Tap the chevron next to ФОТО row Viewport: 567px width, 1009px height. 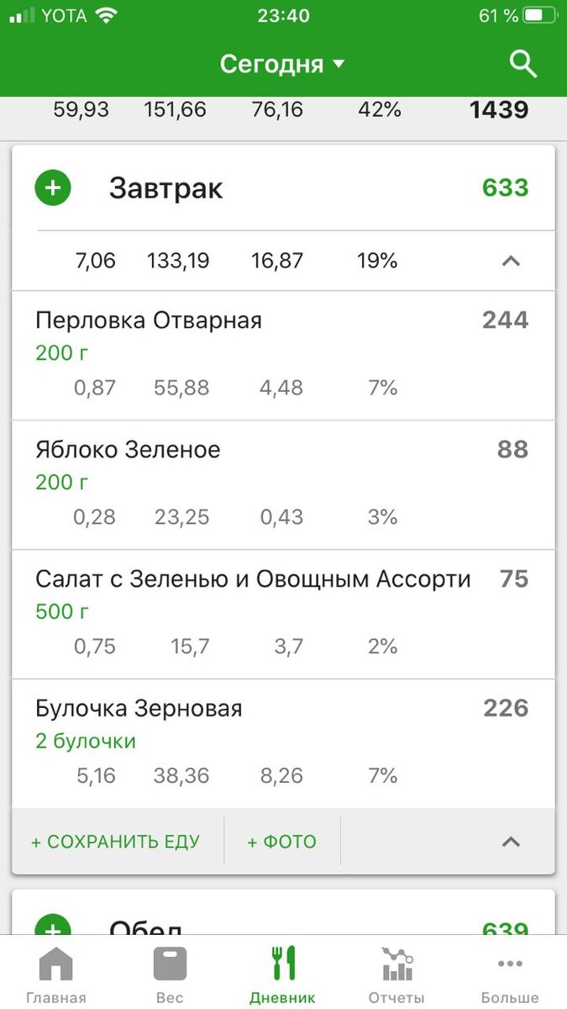511,841
